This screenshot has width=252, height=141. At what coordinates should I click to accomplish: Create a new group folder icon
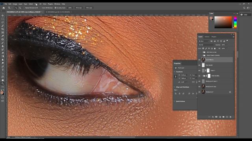pos(223,117)
